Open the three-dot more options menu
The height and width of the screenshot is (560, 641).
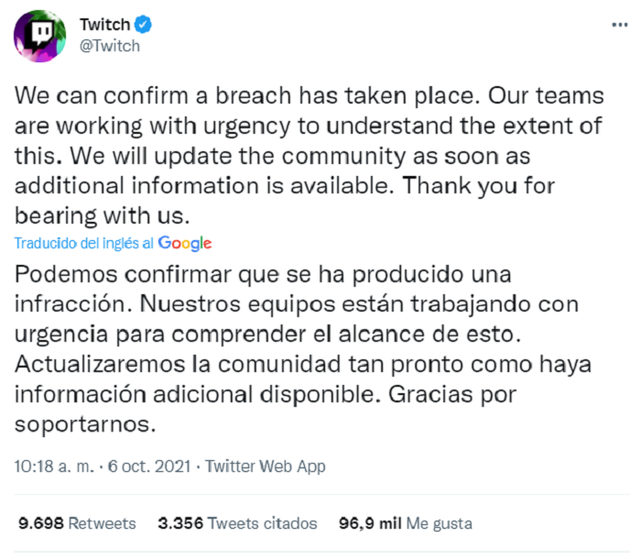(x=615, y=26)
